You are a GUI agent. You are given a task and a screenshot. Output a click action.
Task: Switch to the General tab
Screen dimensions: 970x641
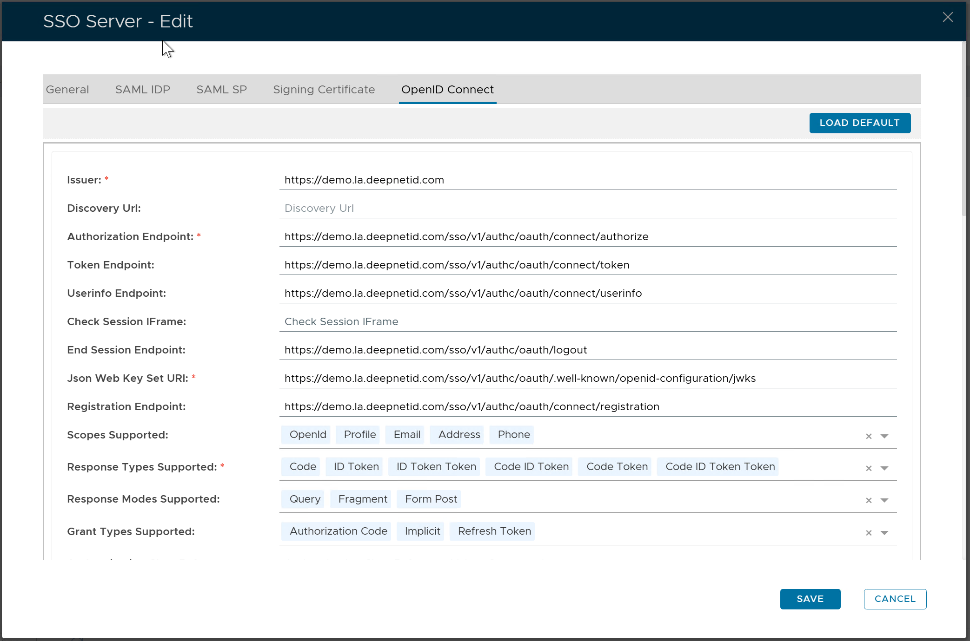click(67, 90)
